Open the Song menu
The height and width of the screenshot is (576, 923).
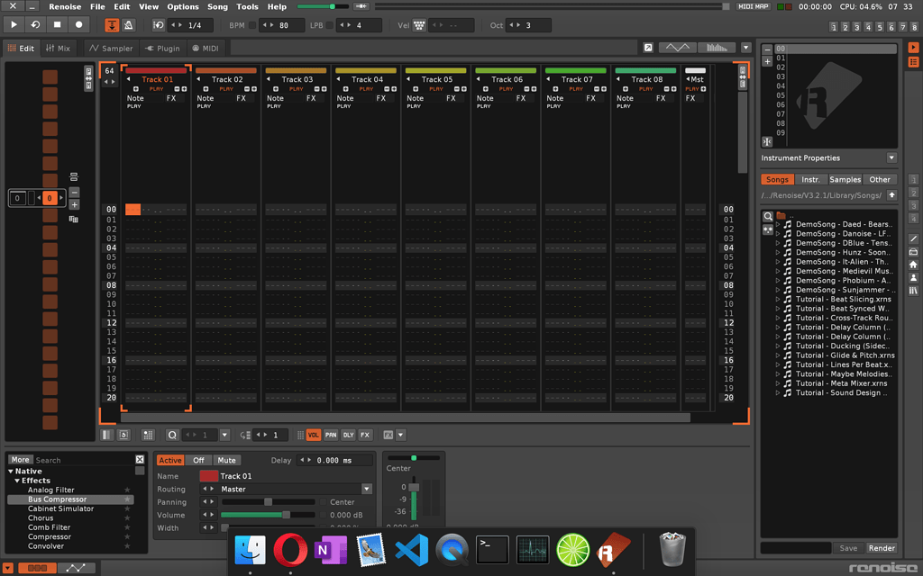pyautogui.click(x=217, y=6)
